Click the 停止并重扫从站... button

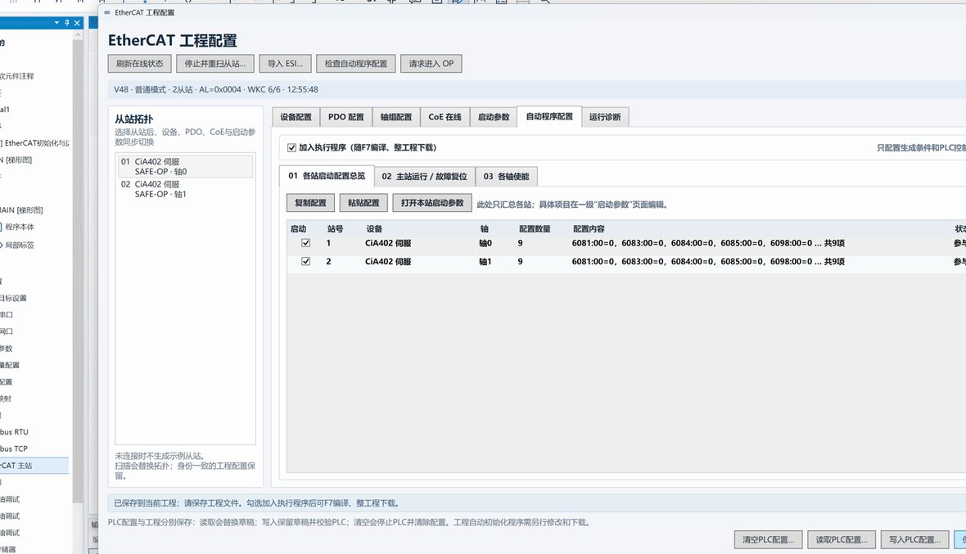215,63
